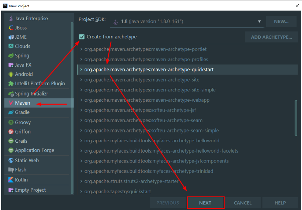Expand maven-archetype-profiles node
302x210 pixels.
81,59
